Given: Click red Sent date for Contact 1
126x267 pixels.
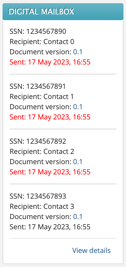Looking at the screenshot, I should 50,117.
